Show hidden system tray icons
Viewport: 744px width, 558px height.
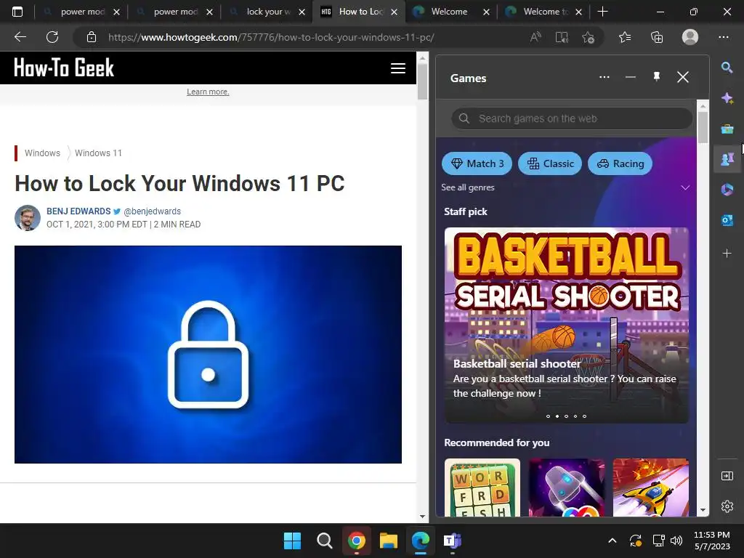click(612, 541)
